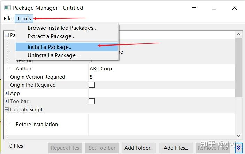
Task: Enable the Toolbar checkbox
Action: click(x=92, y=101)
